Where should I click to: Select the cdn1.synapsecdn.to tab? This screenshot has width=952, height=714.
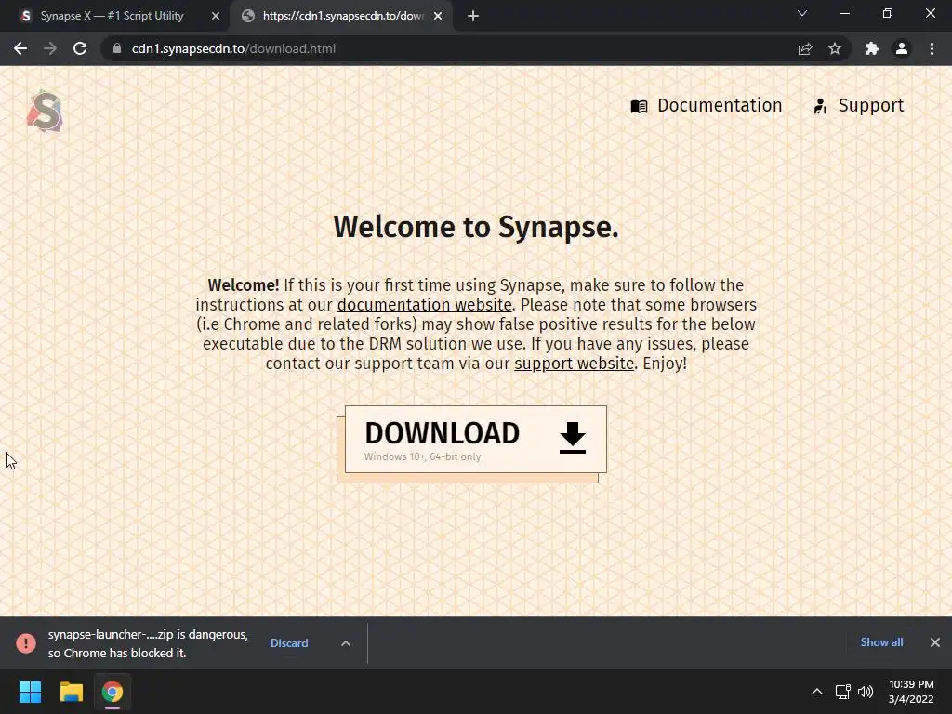(342, 16)
